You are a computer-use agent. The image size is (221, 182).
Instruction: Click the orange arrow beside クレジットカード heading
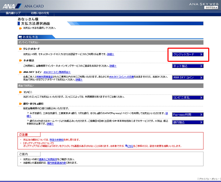[20, 49]
